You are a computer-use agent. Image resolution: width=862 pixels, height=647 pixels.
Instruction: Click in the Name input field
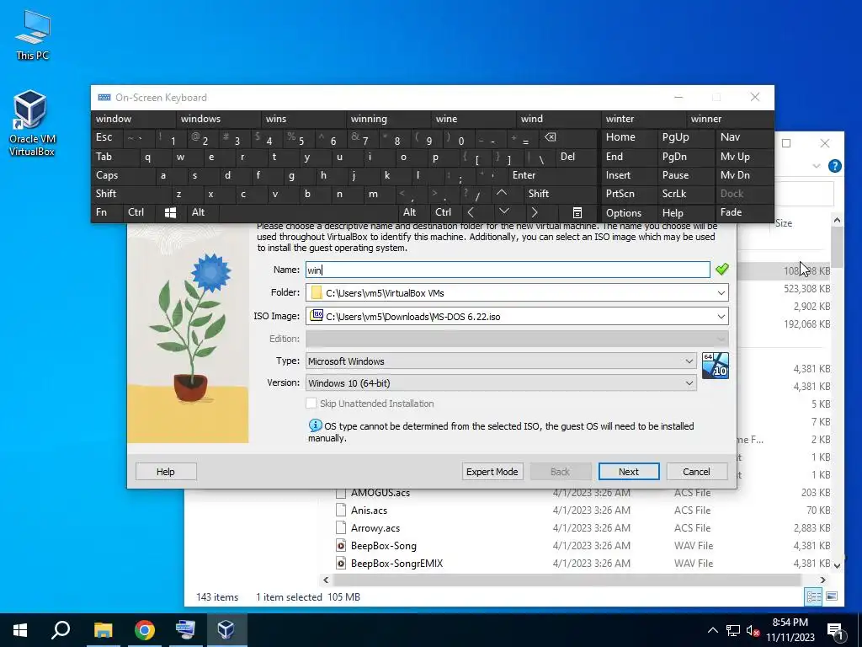point(508,270)
